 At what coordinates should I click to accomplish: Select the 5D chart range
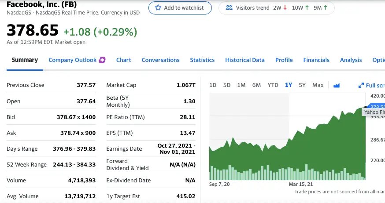(x=226, y=85)
